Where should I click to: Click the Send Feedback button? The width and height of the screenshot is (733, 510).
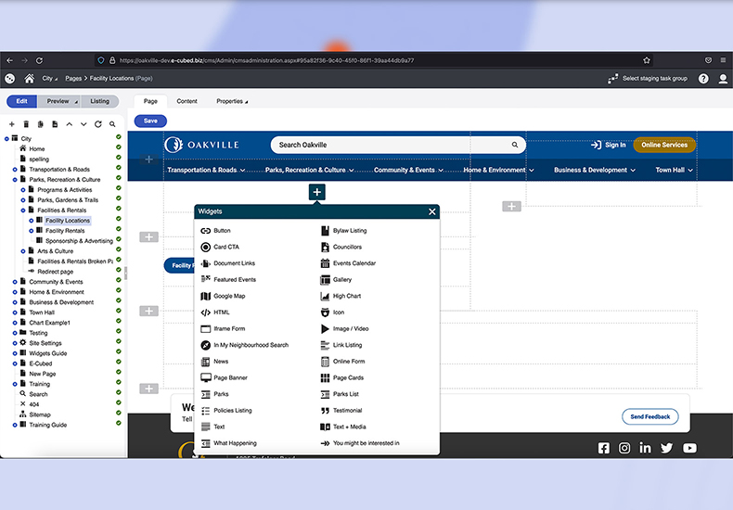click(649, 417)
